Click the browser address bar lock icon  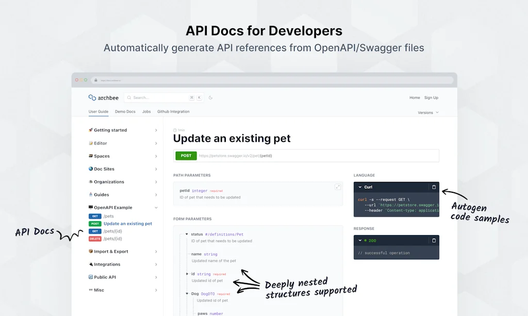click(95, 80)
